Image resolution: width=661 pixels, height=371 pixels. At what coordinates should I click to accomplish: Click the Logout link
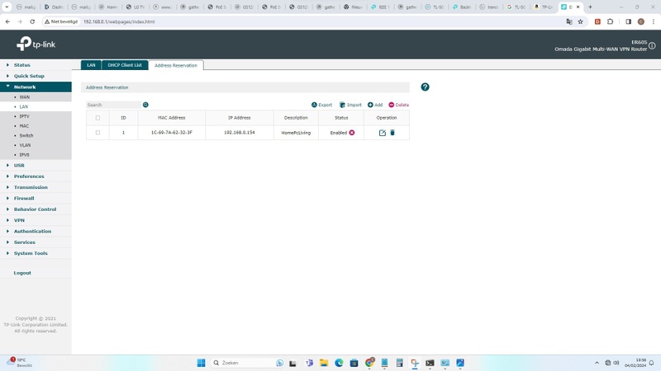(22, 273)
